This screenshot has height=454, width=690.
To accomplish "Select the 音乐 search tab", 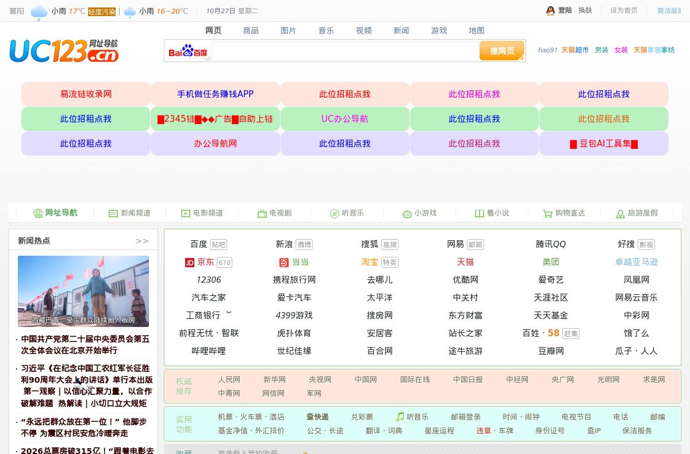I will coord(326,30).
